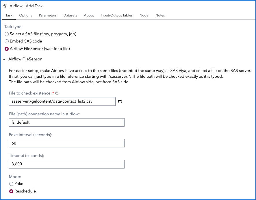
Task: View the Notes tab
Action: tap(160, 15)
